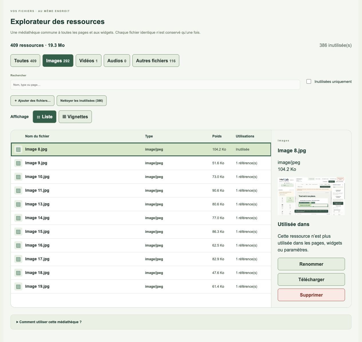Select the Image 15.jpg file name
This screenshot has height=342, width=362.
pos(37,231)
